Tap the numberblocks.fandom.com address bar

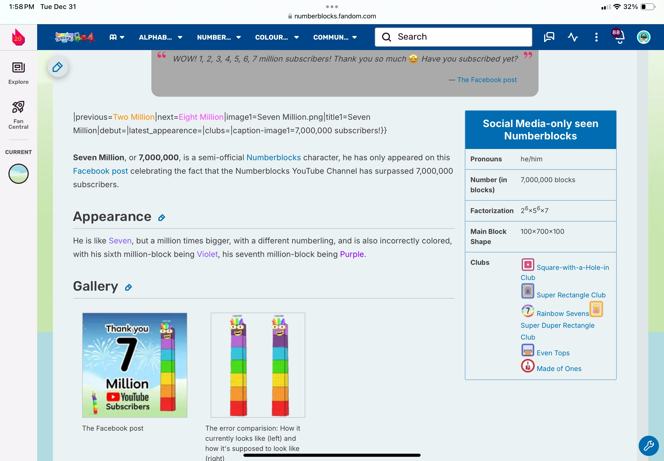point(332,16)
